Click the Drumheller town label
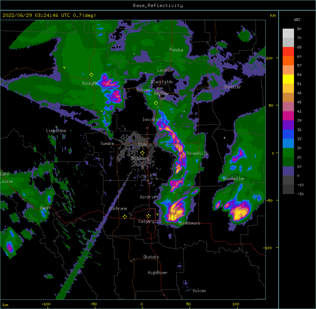The image size is (316, 309). click(234, 179)
